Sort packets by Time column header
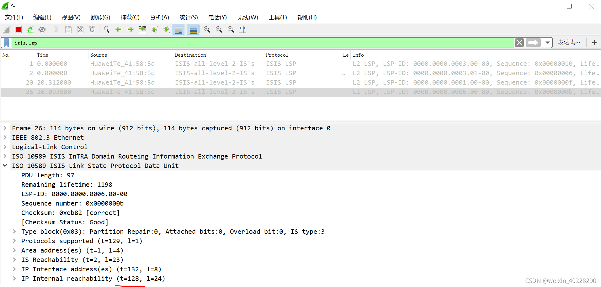This screenshot has height=287, width=601. [61, 55]
